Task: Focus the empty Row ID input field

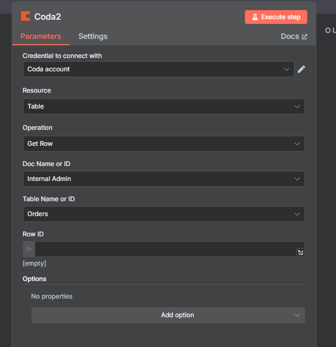Action: 166,249
